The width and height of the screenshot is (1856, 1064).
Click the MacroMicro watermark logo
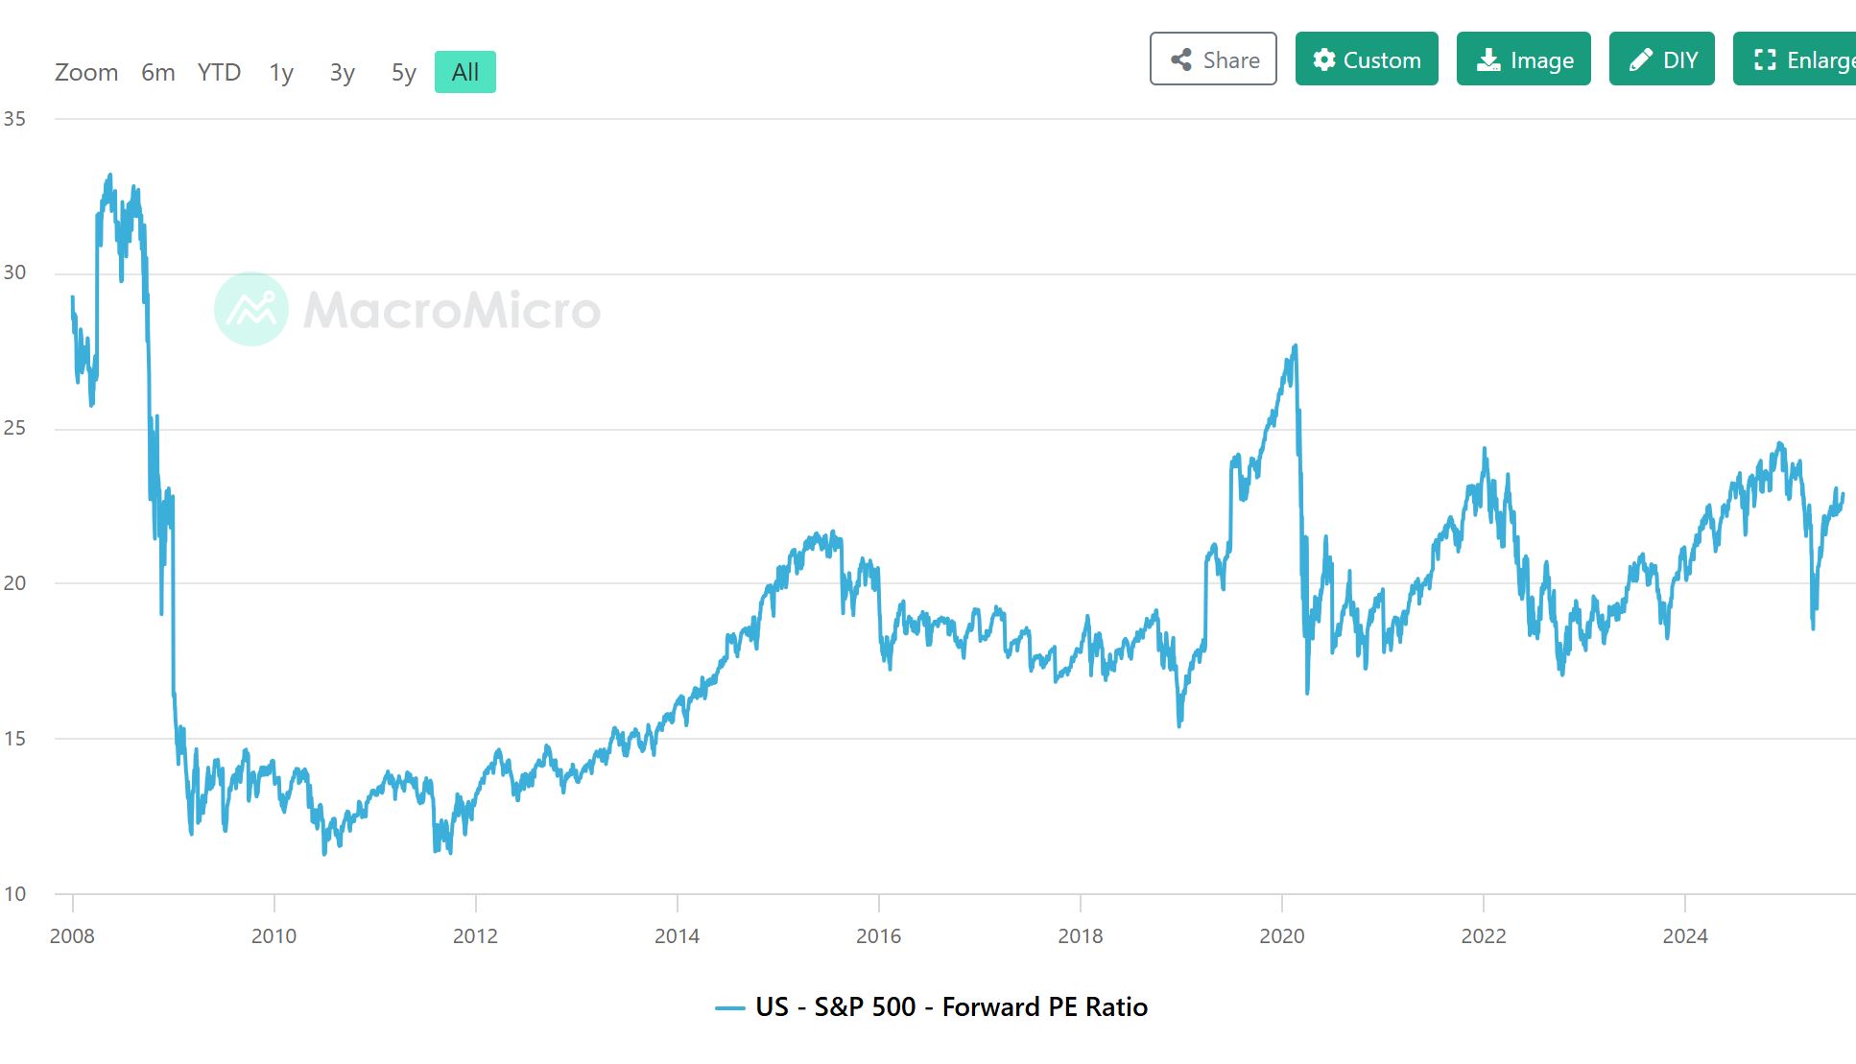251,309
